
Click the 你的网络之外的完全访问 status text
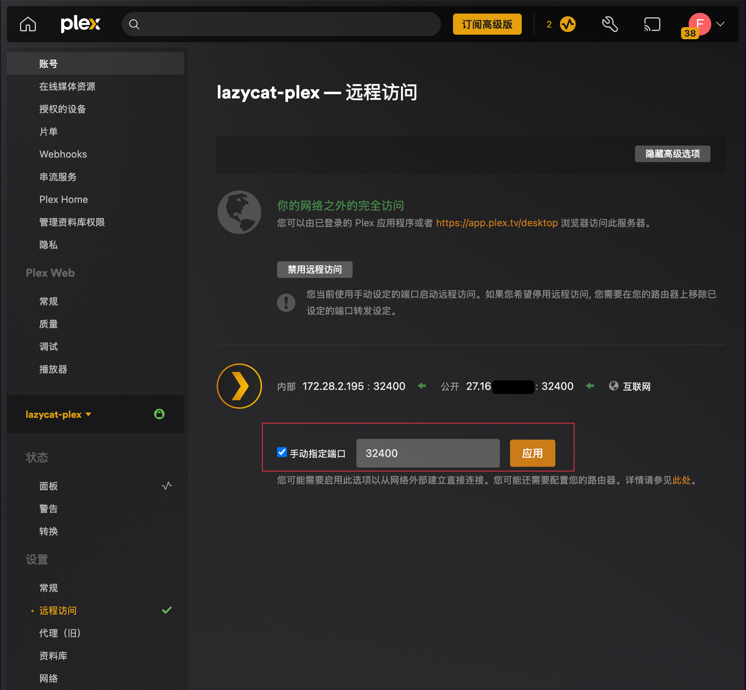(341, 205)
